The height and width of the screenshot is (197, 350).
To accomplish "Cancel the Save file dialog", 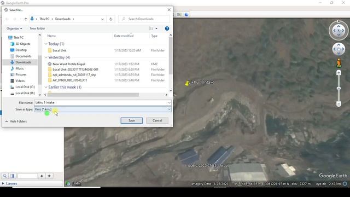I will coord(157,120).
